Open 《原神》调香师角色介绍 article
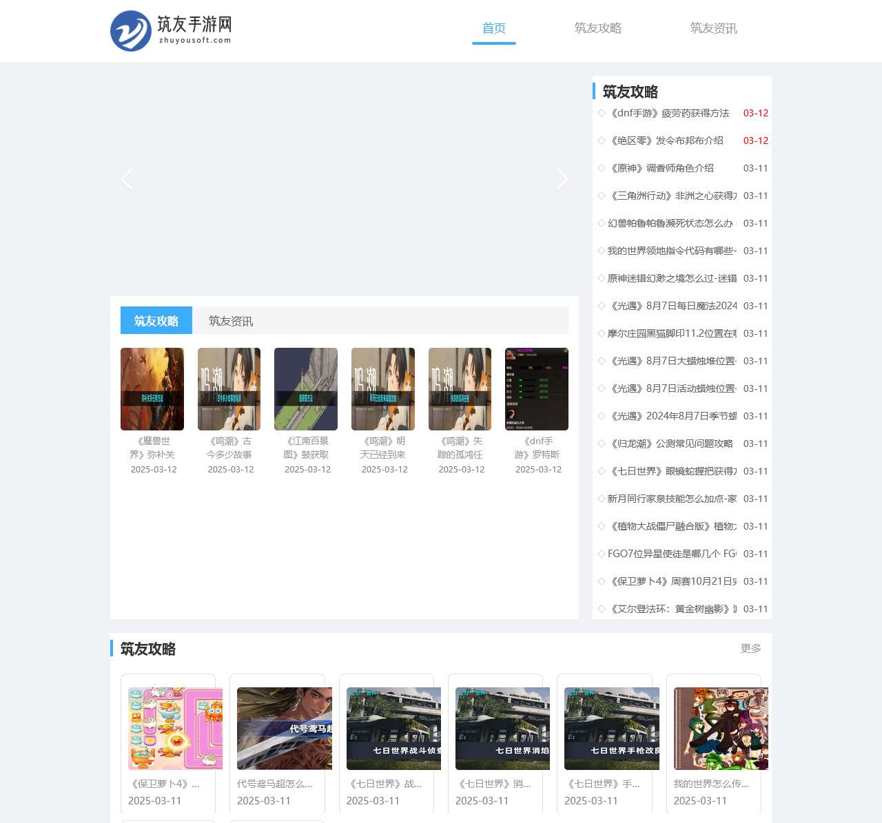 [x=661, y=168]
